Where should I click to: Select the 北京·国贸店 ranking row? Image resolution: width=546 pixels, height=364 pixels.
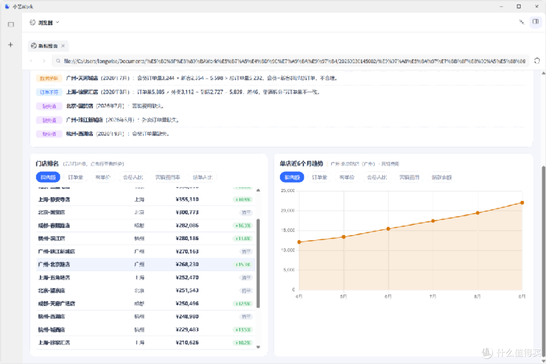(x=146, y=212)
